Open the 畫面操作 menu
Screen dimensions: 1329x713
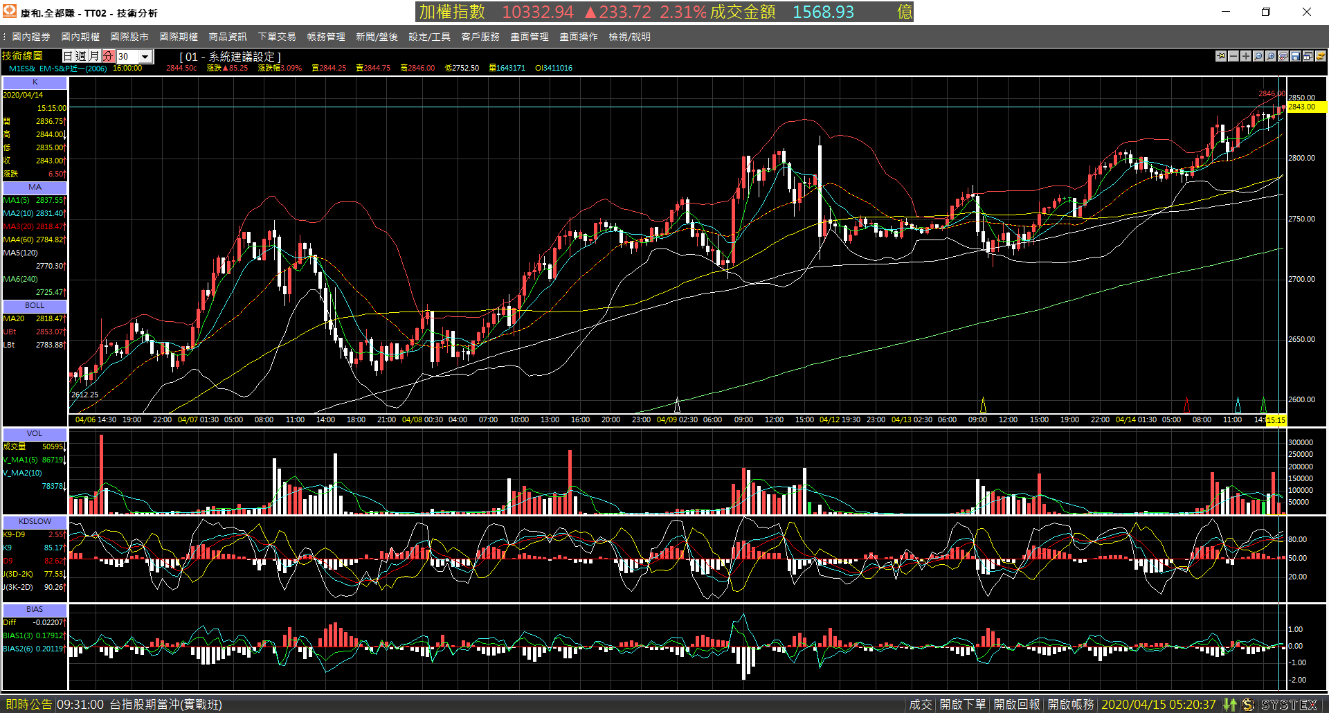[579, 37]
